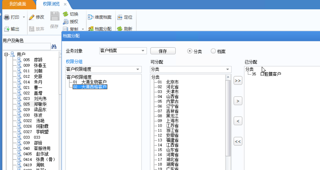Select 01 北京市 in 可分配 list
The width and height of the screenshot is (320, 170).
(x=168, y=82)
